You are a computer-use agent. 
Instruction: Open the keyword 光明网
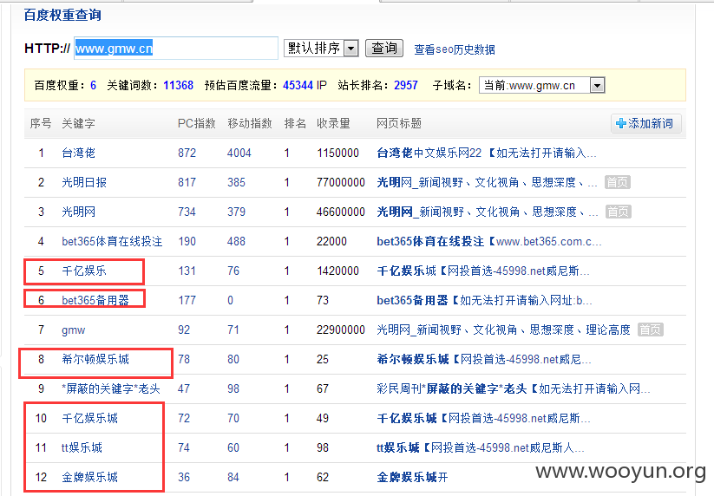(x=78, y=212)
